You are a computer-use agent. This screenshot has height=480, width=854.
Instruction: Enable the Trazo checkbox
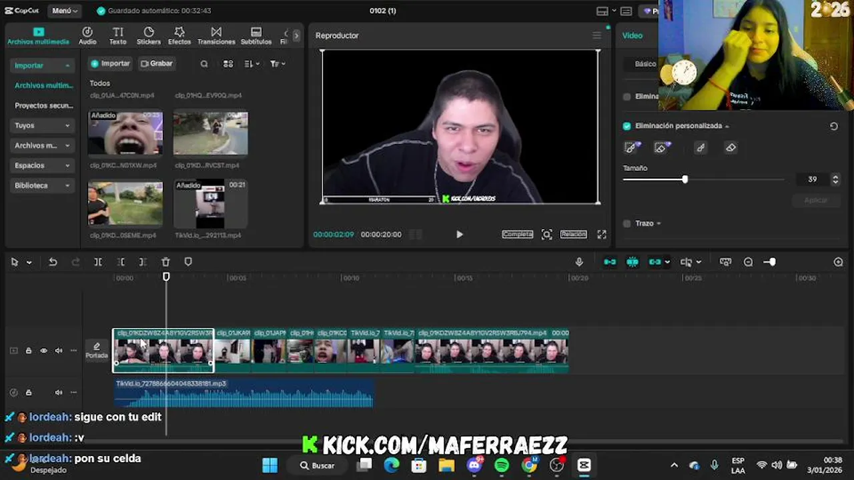click(626, 223)
